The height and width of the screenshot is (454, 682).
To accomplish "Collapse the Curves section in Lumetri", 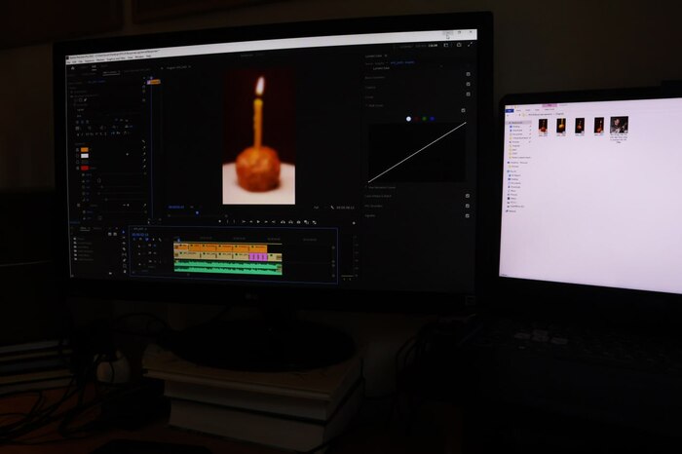I will click(x=369, y=97).
